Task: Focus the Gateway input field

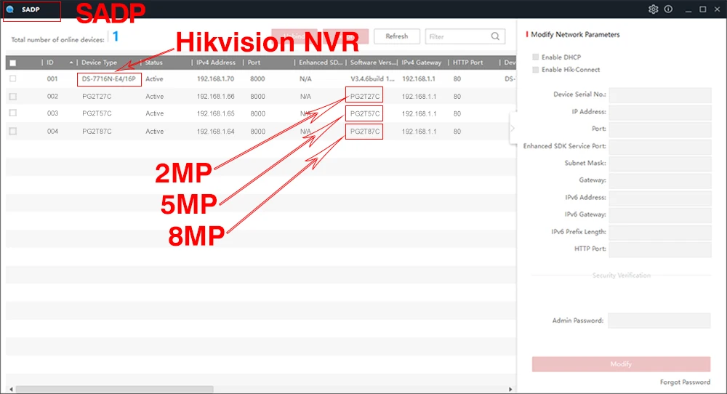Action: tap(660, 180)
